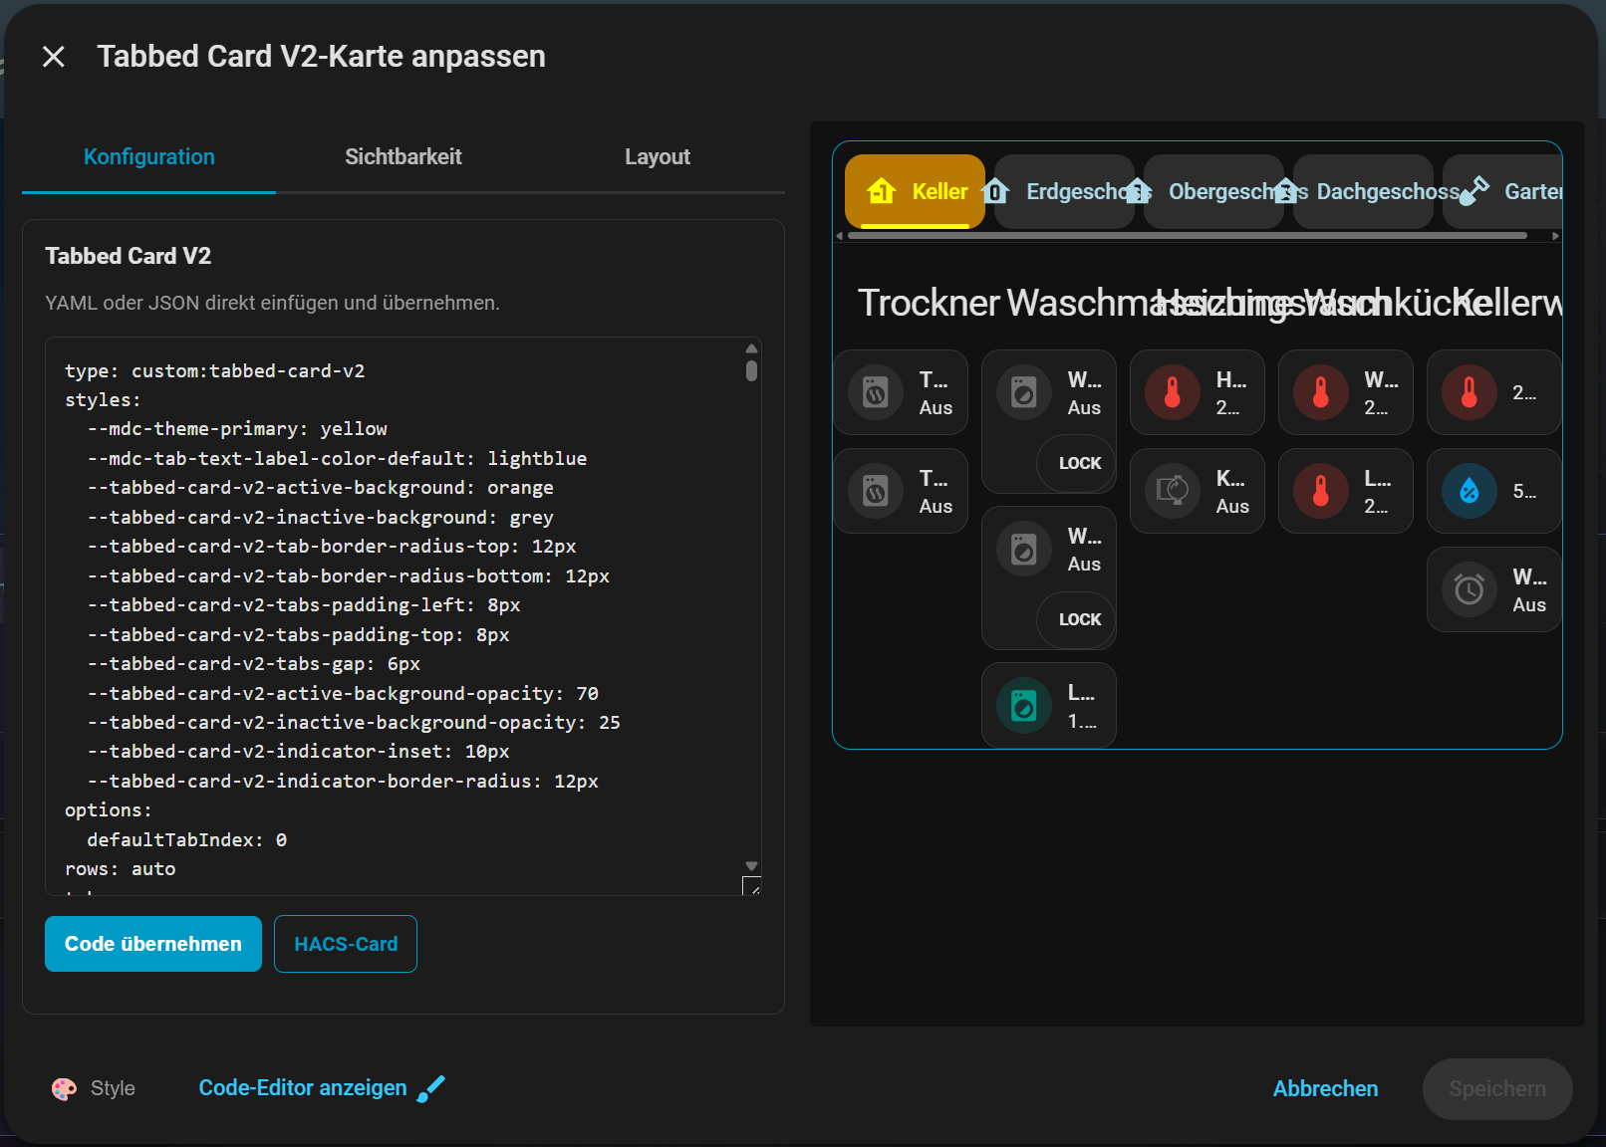
Task: Click the code editor scroll-down arrow
Action: (751, 866)
